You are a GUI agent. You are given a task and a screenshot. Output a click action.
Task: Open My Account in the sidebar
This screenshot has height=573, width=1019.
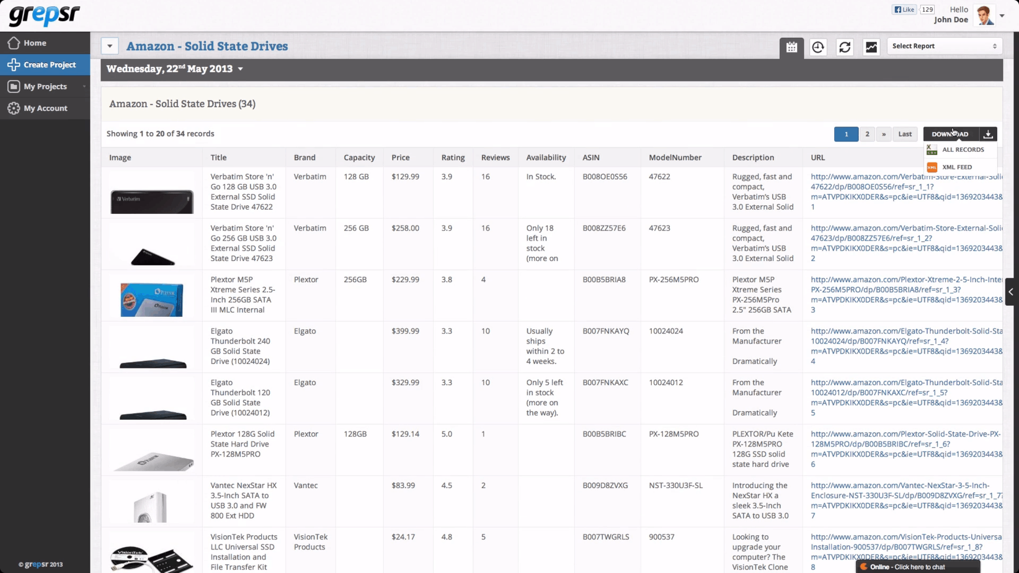click(45, 108)
